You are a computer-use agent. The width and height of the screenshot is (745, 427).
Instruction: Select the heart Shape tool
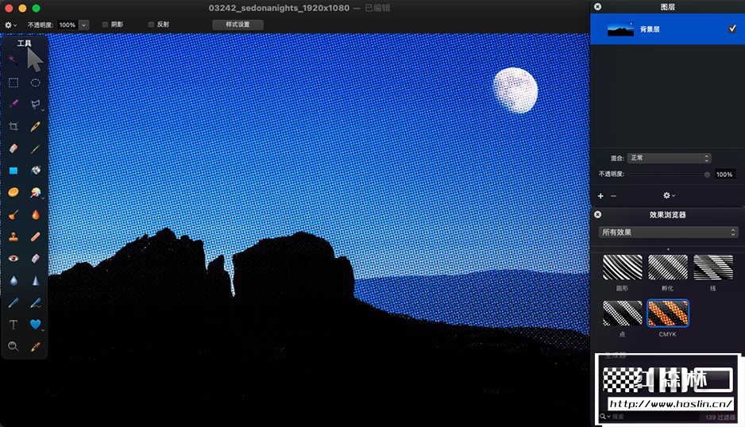tap(36, 325)
